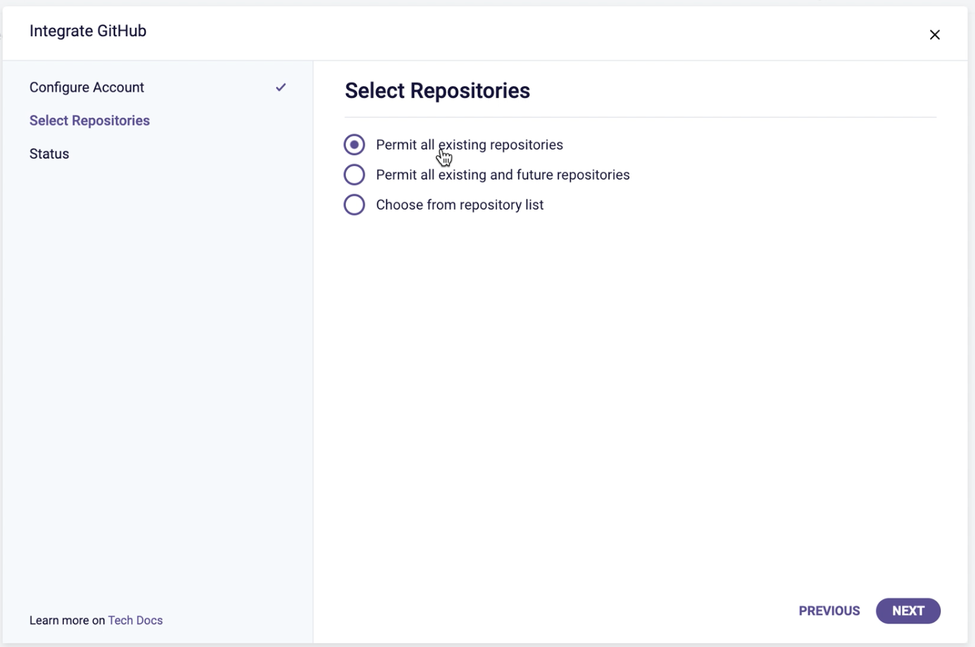This screenshot has width=975, height=647.
Task: Click the Select Repositories main heading
Action: (x=437, y=91)
